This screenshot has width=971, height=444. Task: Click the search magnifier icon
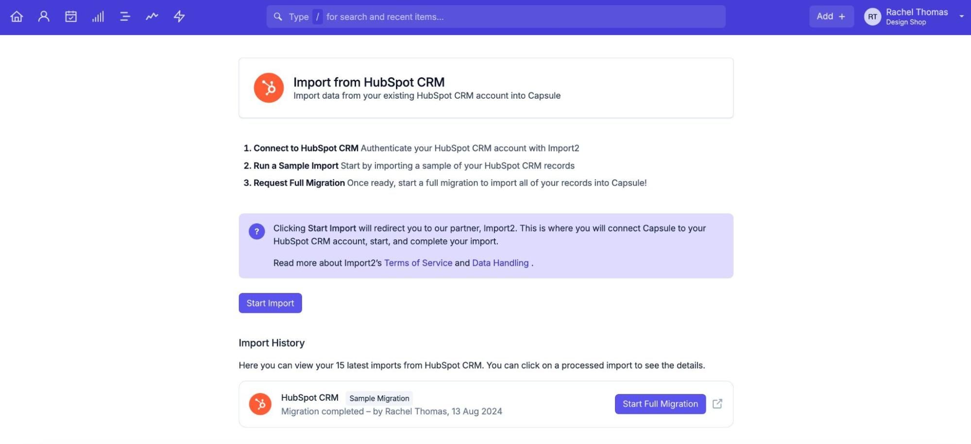(278, 17)
